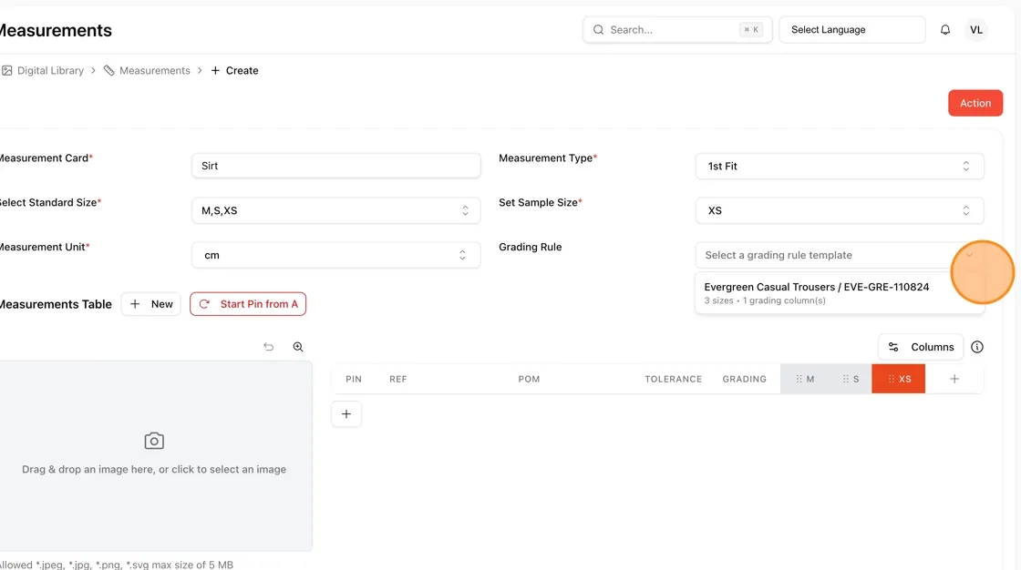
Task: Select Evergreen Casual Trousers grading template
Action: tap(840, 293)
